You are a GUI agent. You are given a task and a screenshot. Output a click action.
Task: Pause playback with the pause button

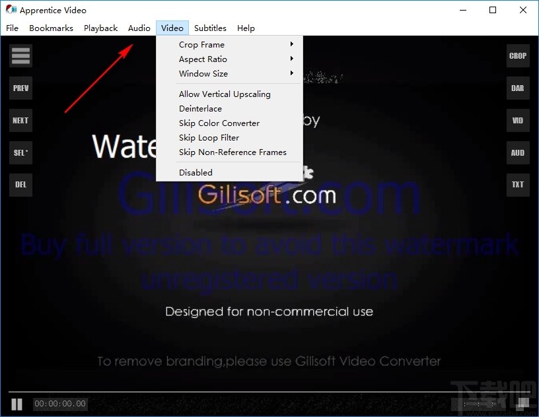point(17,404)
